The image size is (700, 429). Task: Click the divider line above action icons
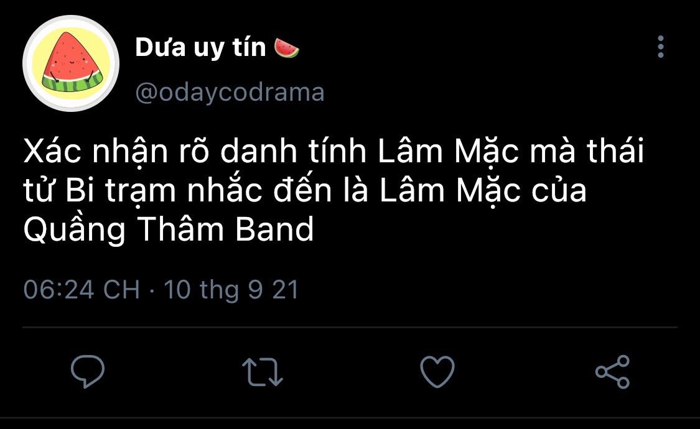[350, 327]
